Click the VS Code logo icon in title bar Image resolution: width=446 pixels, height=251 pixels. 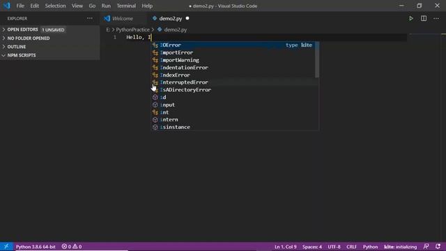(6, 6)
